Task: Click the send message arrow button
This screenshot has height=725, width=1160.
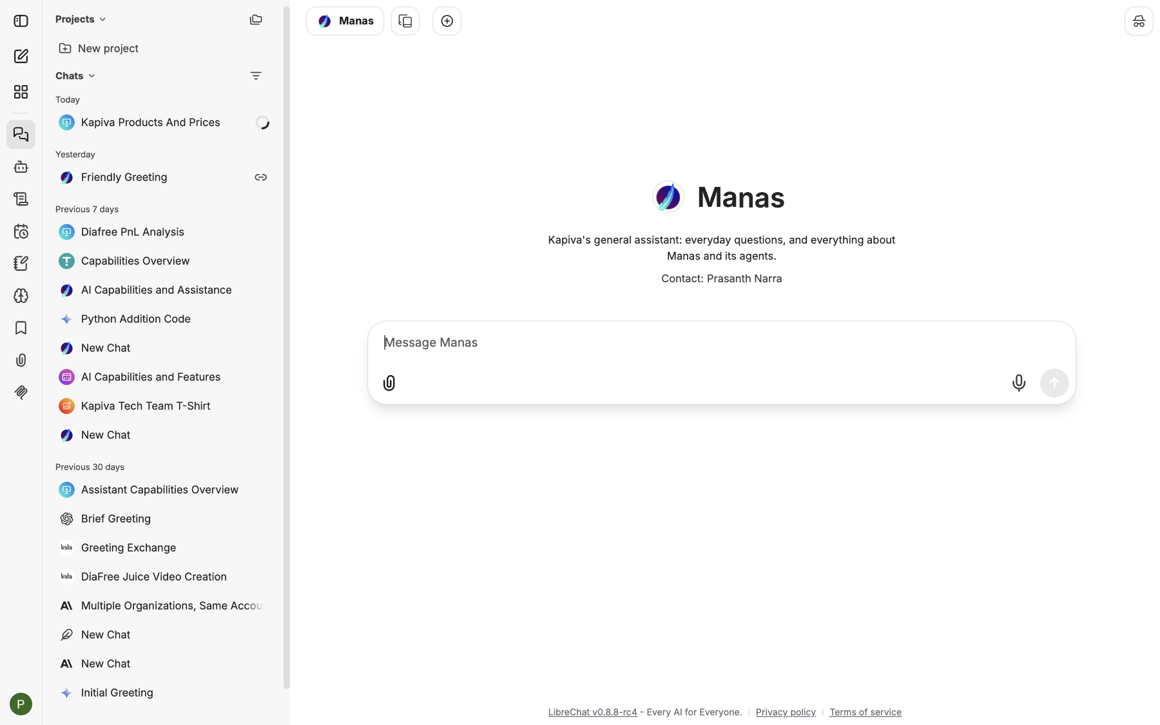Action: coord(1054,383)
